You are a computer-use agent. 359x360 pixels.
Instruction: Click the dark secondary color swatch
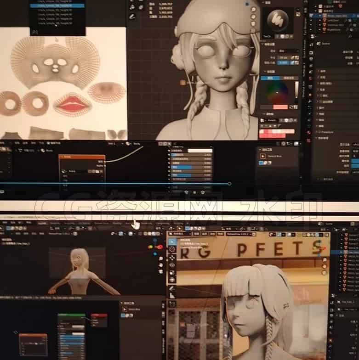267,107
